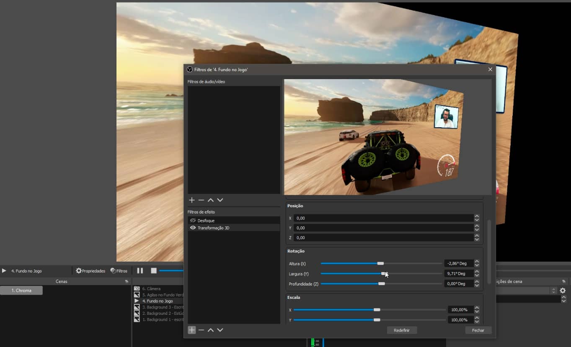Click the Posição Z input field
The height and width of the screenshot is (347, 571).
(x=383, y=237)
